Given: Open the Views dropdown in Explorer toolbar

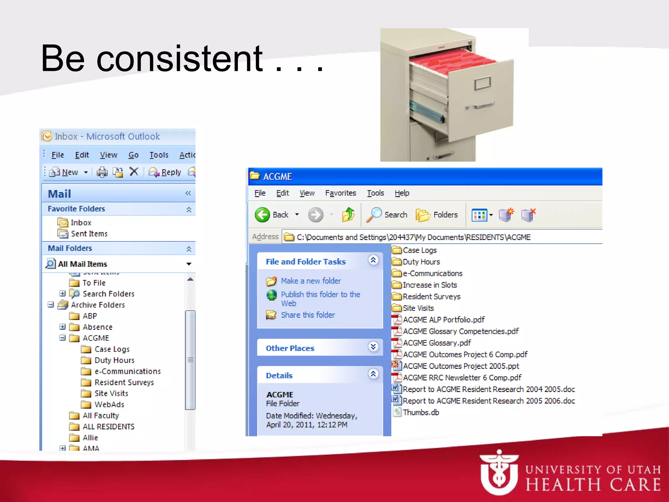Looking at the screenshot, I should pos(491,215).
